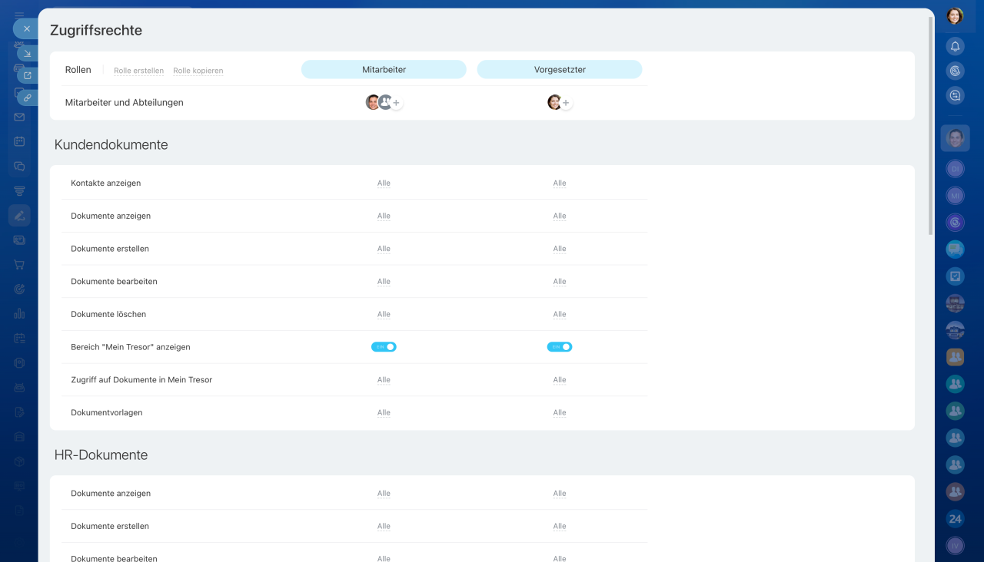
Task: Open the mail icon in left sidebar
Action: (19, 117)
